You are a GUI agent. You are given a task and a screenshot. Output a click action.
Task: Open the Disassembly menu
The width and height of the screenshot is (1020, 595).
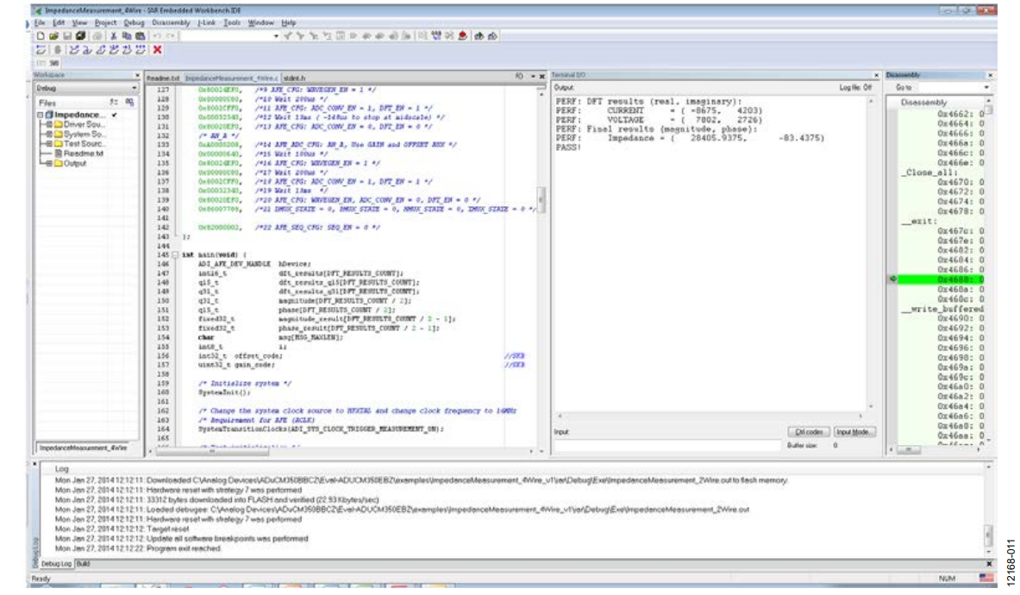point(171,22)
